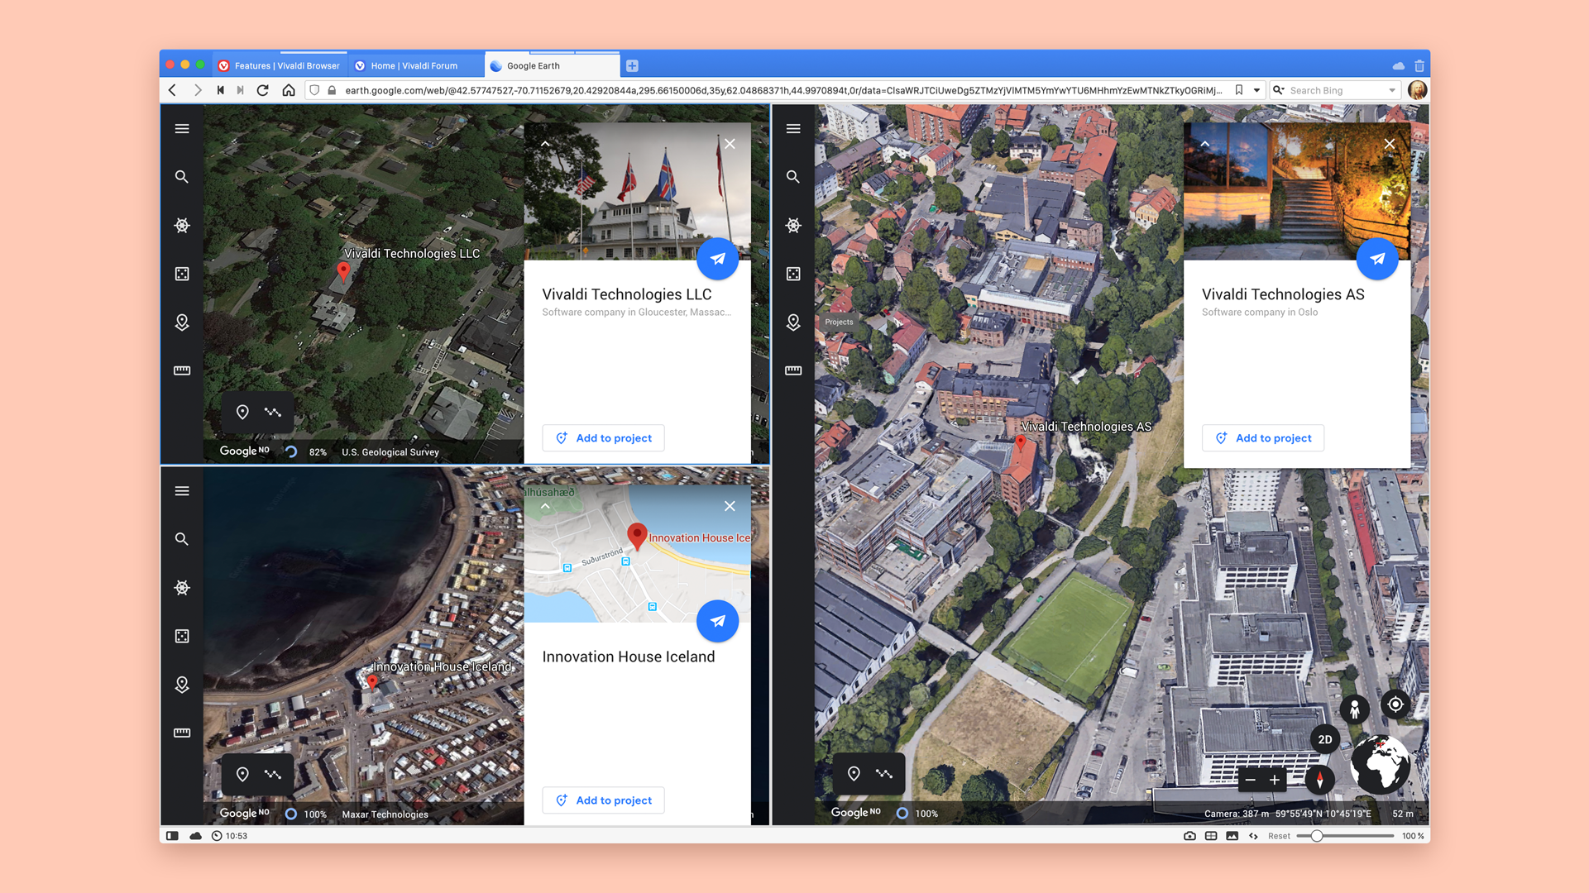
Task: Open Search in the Google Earth sidebar
Action: pos(182,176)
